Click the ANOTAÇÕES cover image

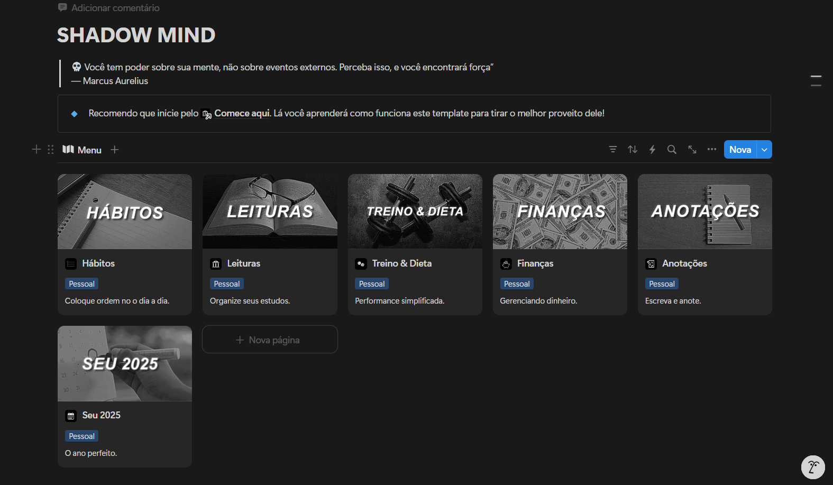pyautogui.click(x=705, y=212)
